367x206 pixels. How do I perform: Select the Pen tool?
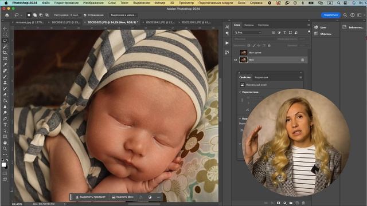click(5, 119)
